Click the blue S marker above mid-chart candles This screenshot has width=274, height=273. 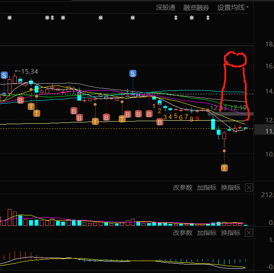pos(133,73)
